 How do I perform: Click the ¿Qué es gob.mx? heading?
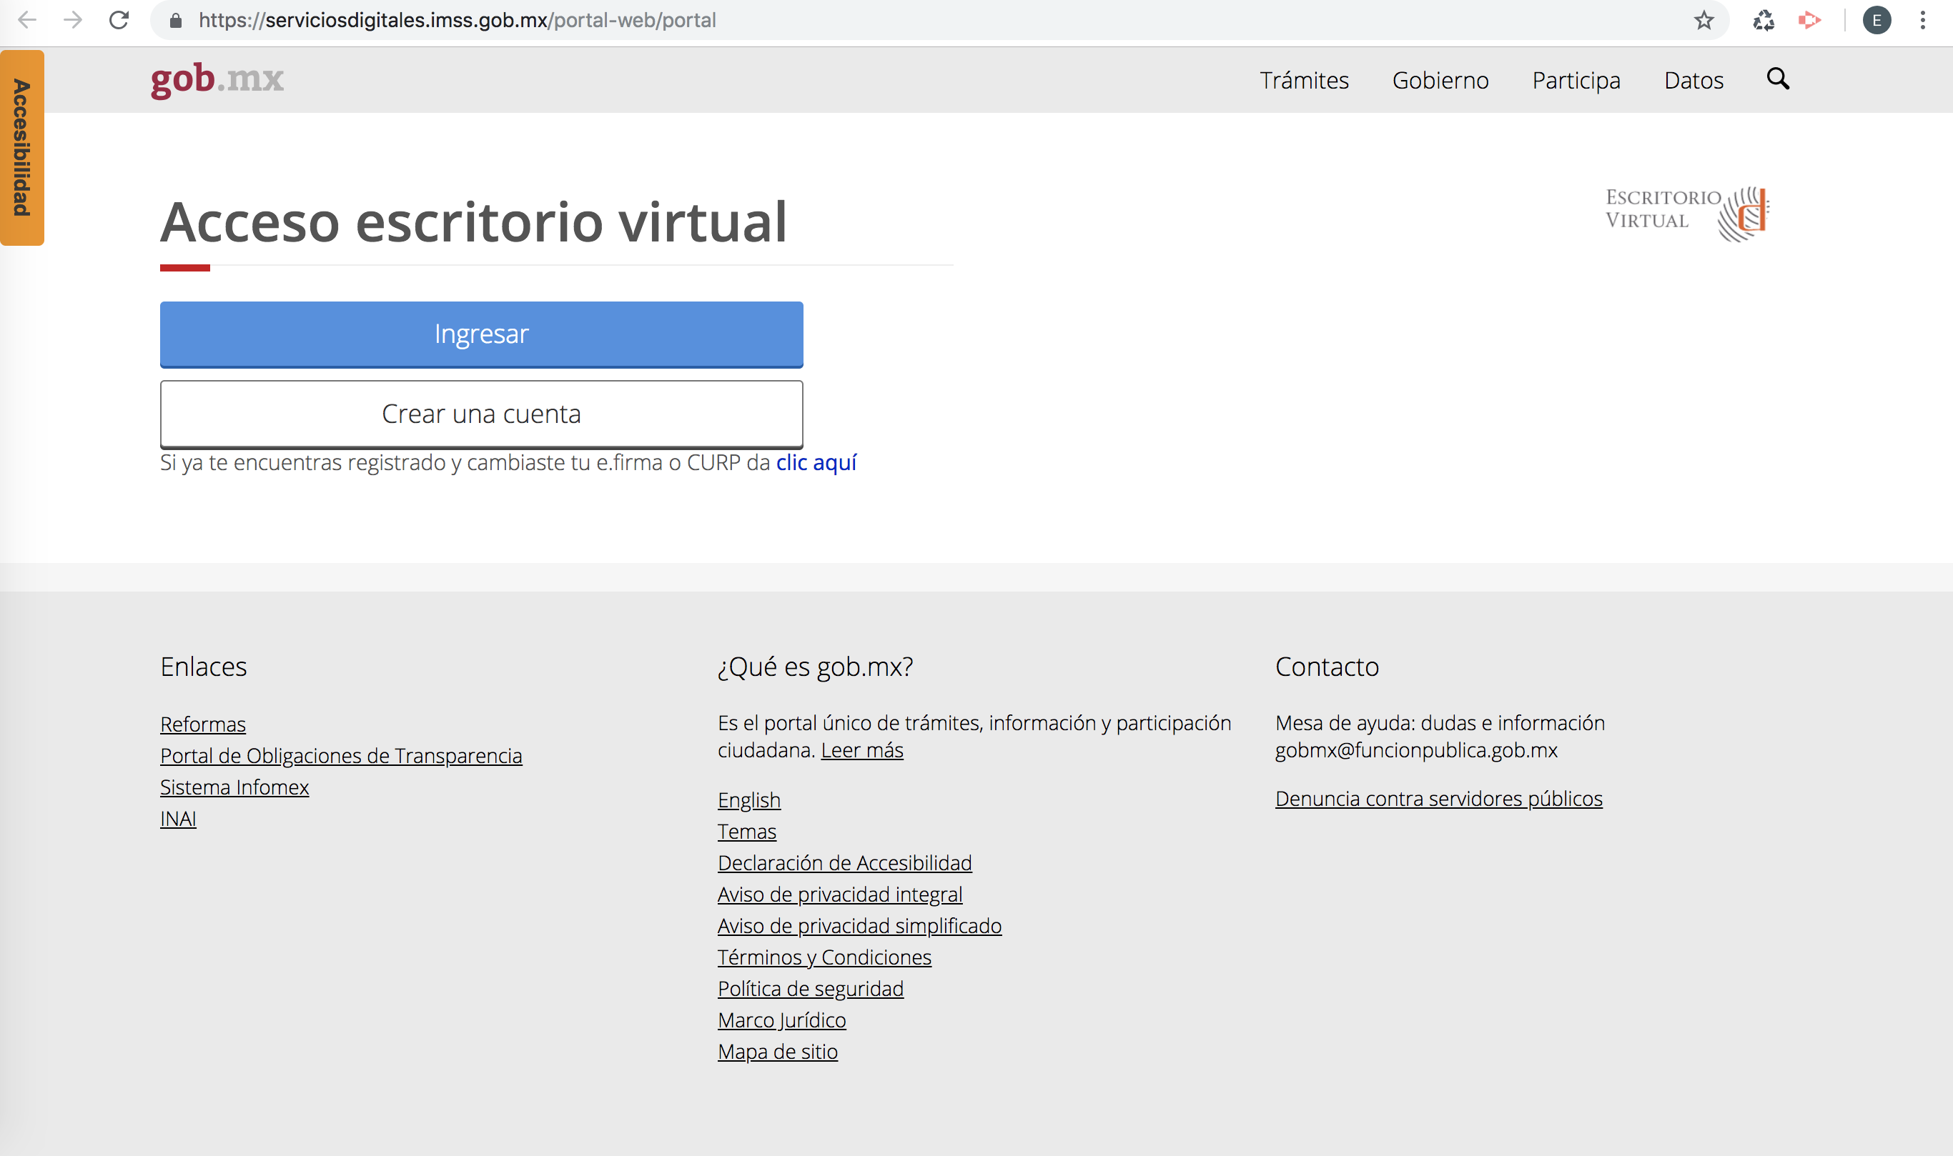point(815,667)
